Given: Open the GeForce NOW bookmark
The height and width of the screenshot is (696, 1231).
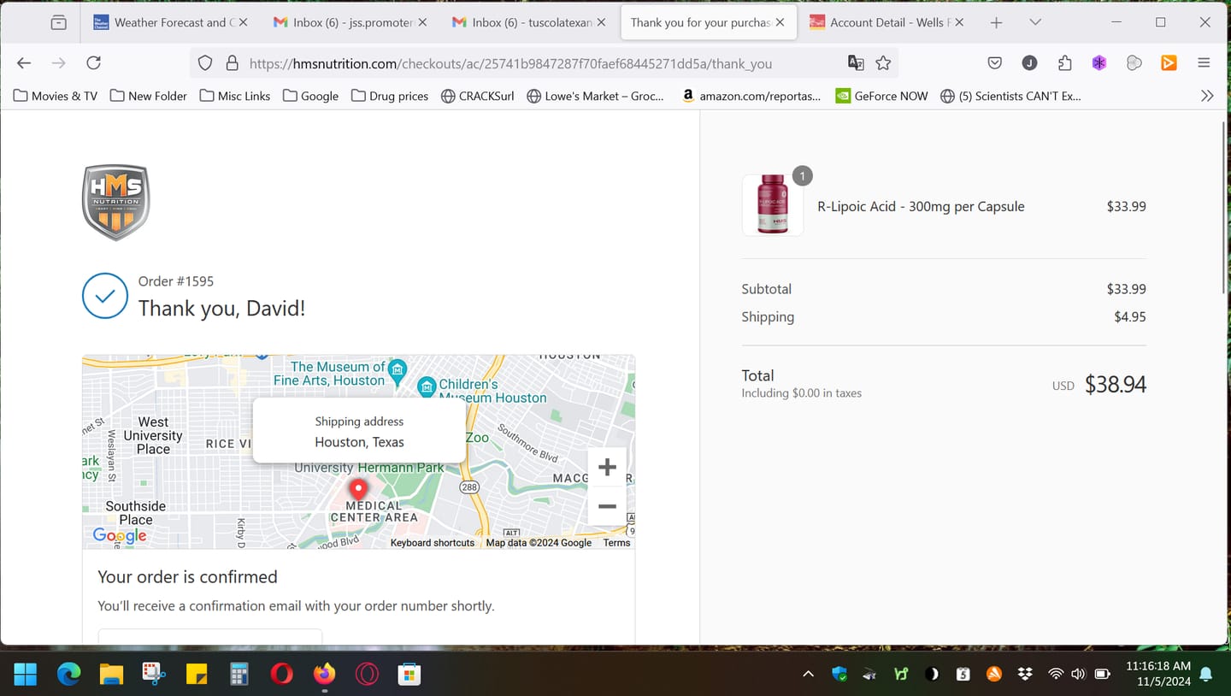Looking at the screenshot, I should click(881, 96).
